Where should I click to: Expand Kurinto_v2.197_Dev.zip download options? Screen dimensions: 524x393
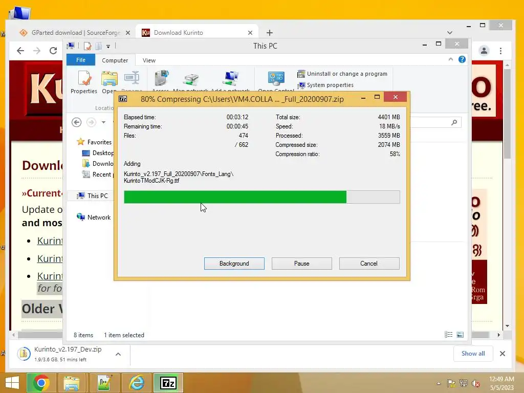click(x=118, y=354)
